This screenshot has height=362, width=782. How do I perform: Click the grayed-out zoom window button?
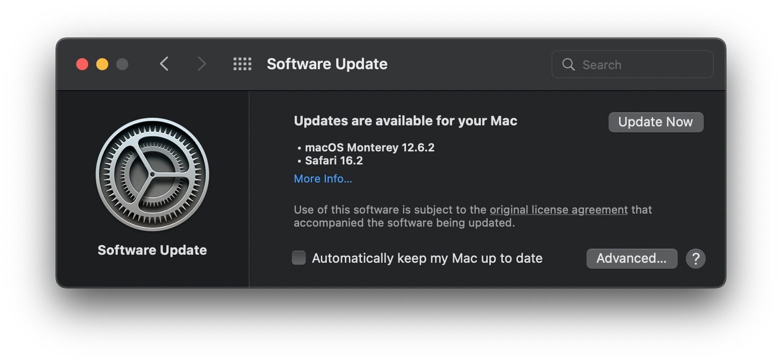pyautogui.click(x=122, y=64)
